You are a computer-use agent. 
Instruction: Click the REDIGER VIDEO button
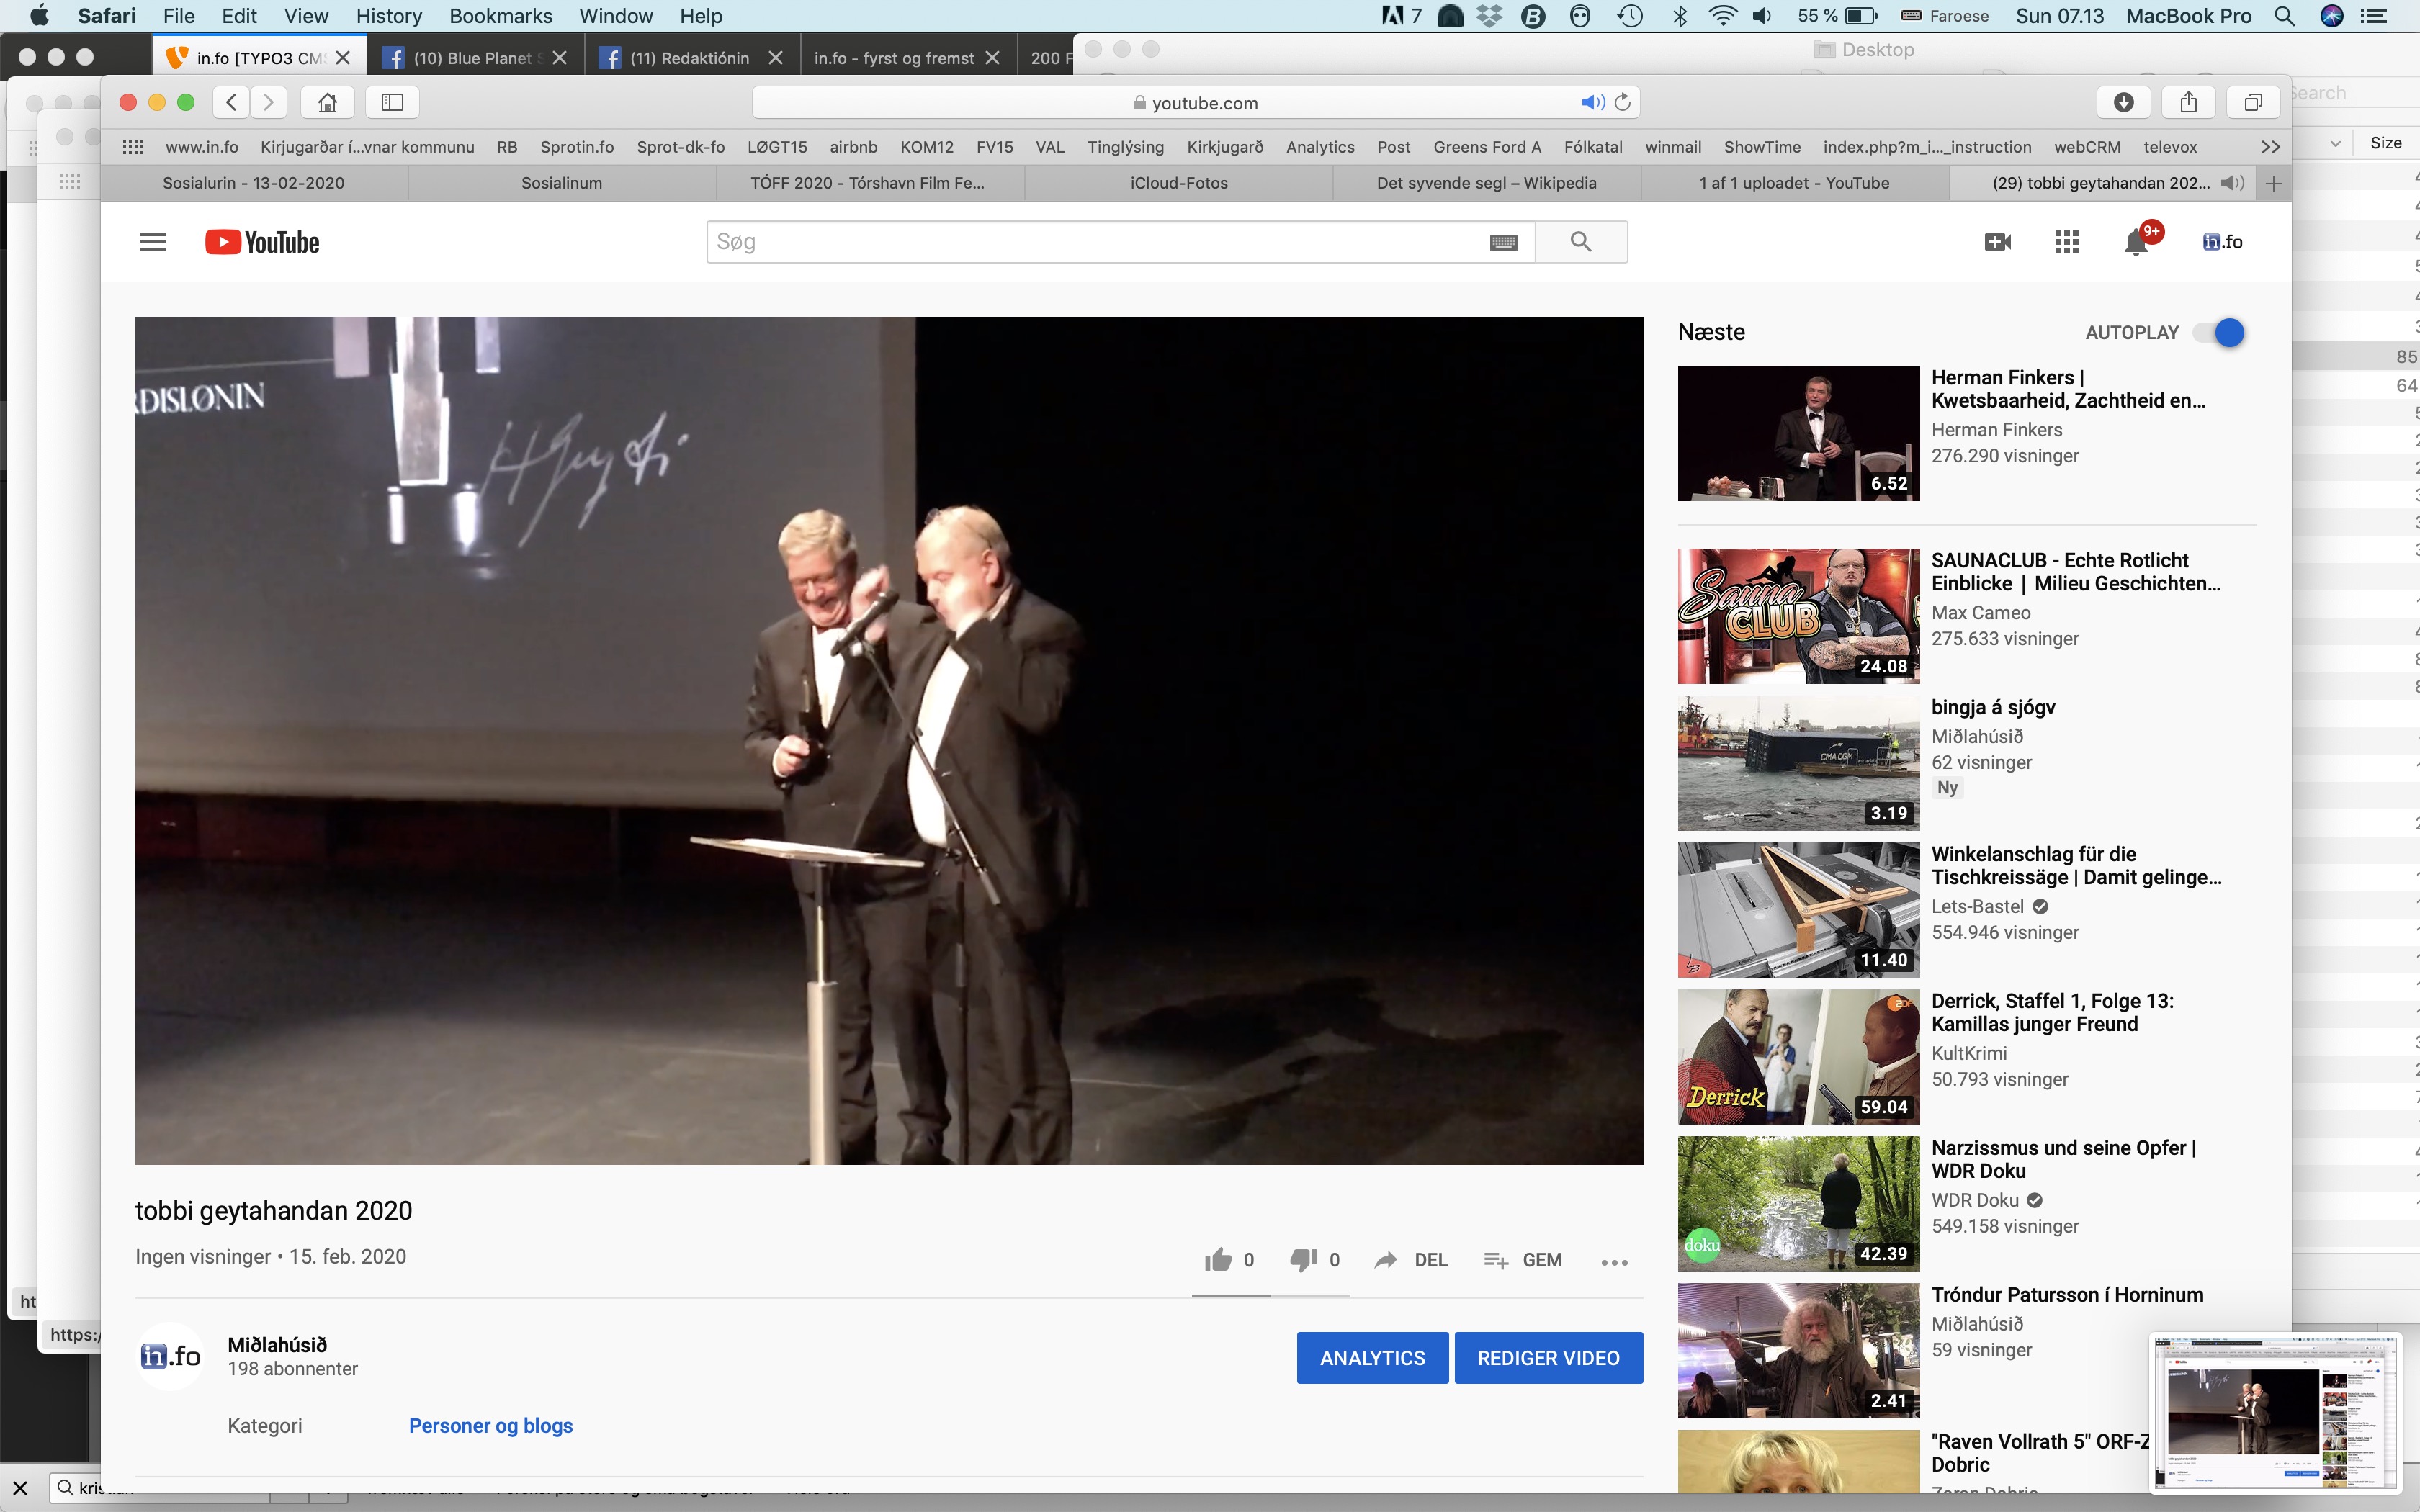click(1548, 1358)
